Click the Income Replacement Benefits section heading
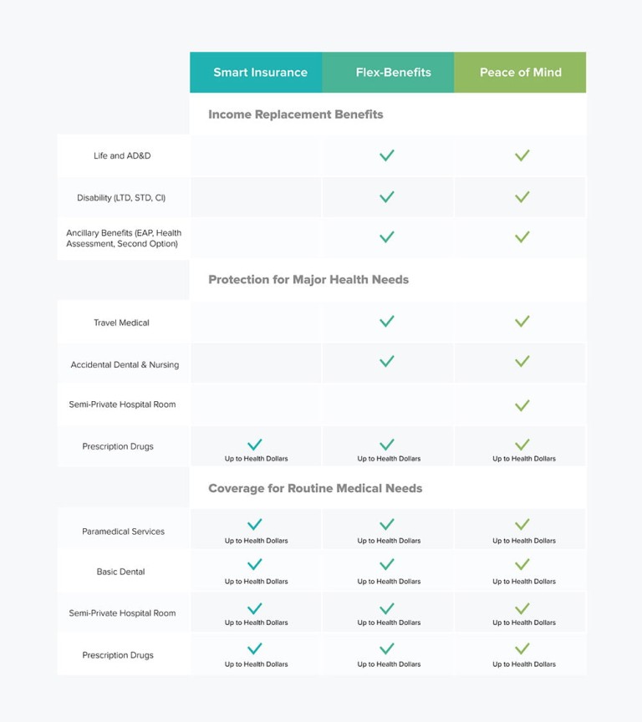Viewport: 642px width, 722px height. click(x=295, y=114)
